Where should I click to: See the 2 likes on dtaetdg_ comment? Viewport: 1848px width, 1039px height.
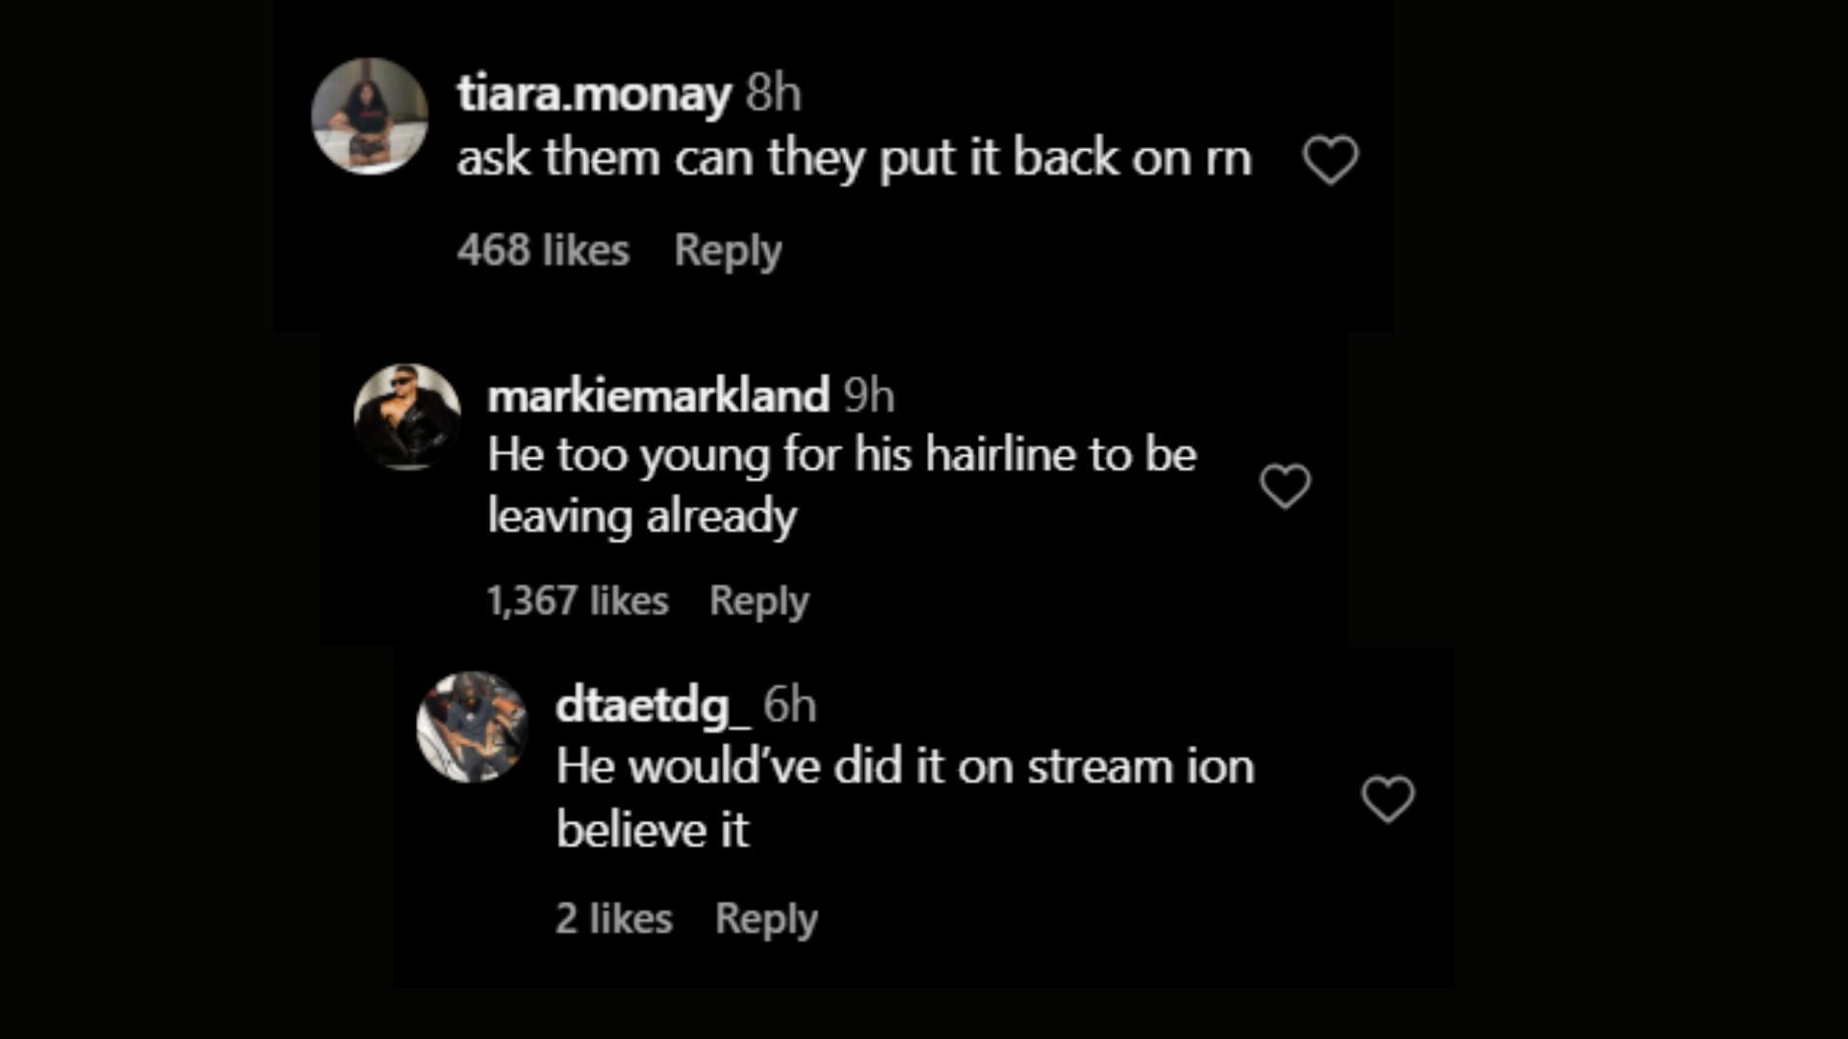pyautogui.click(x=614, y=918)
